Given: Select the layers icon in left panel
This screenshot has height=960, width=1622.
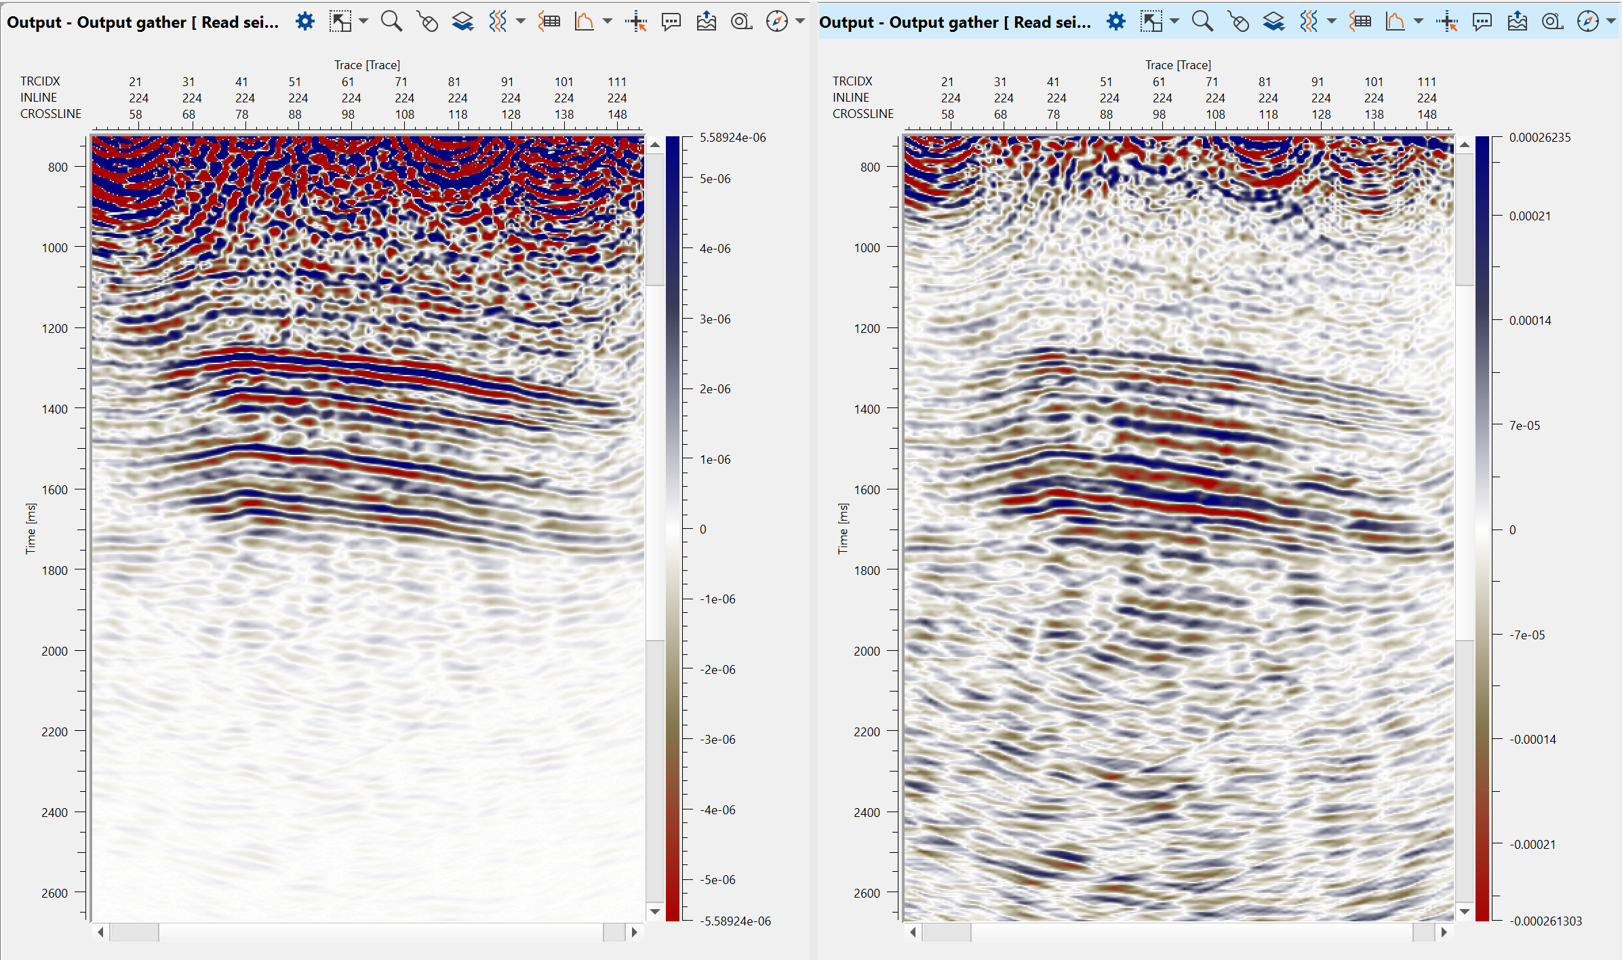Looking at the screenshot, I should [462, 22].
